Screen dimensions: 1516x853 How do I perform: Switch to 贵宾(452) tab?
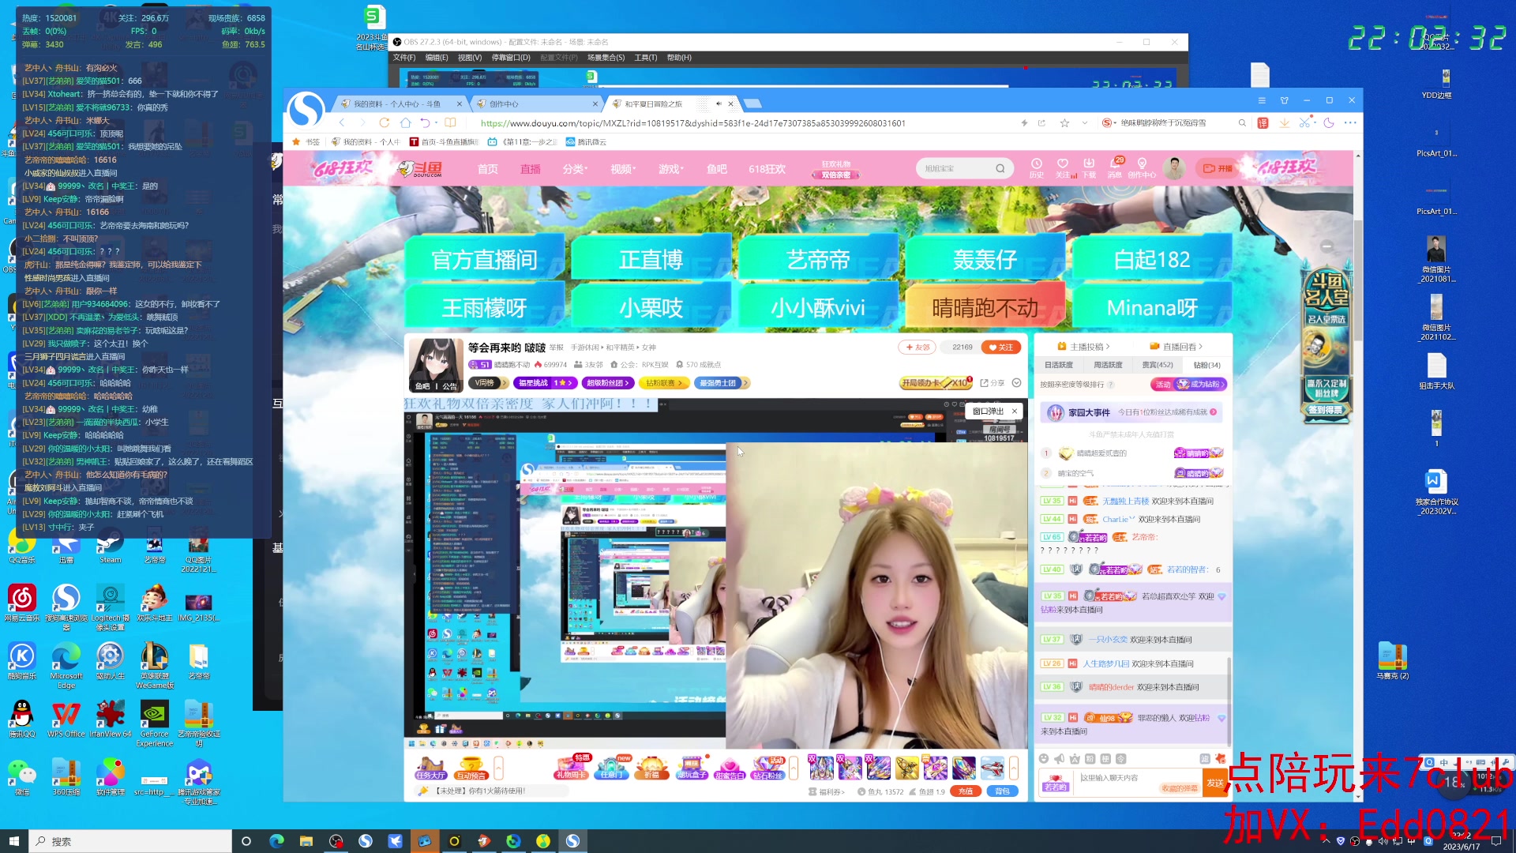pos(1158,365)
